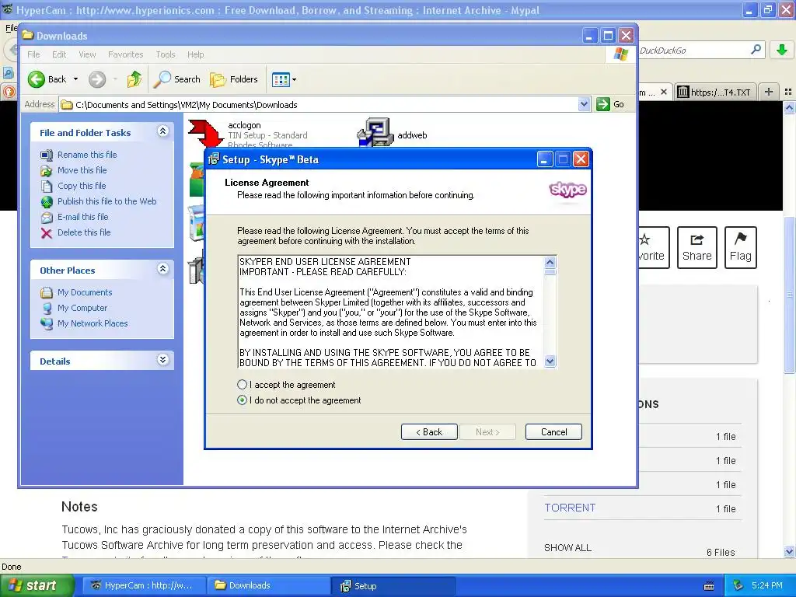Toggle the Folders pane button
The height and width of the screenshot is (597, 796).
234,79
